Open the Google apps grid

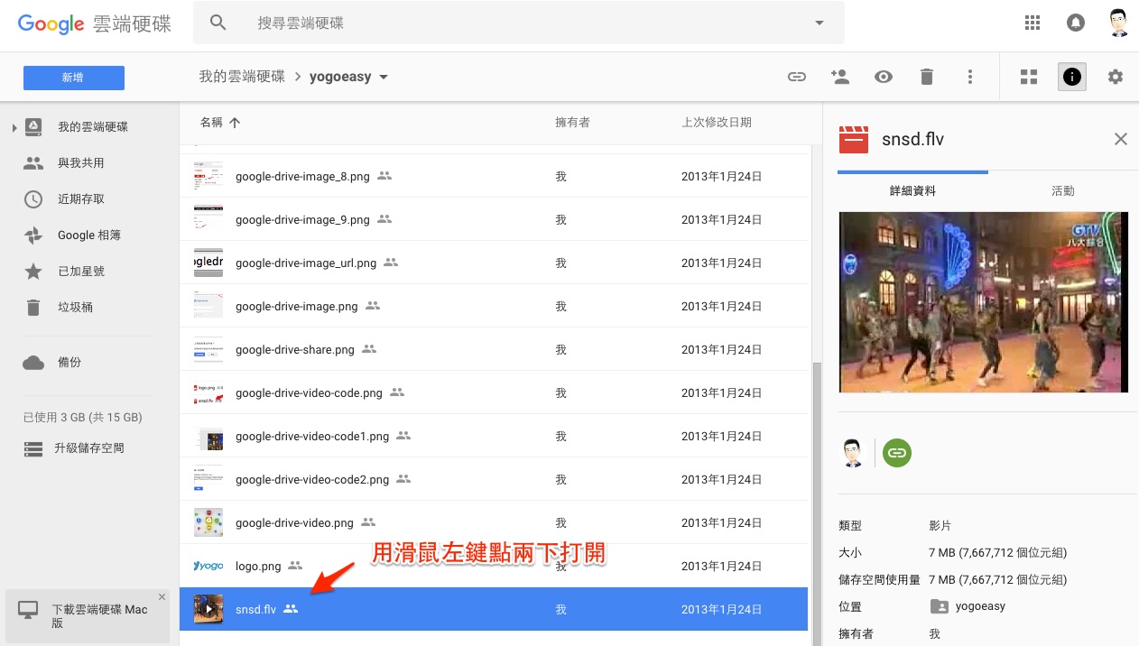coord(1033,23)
